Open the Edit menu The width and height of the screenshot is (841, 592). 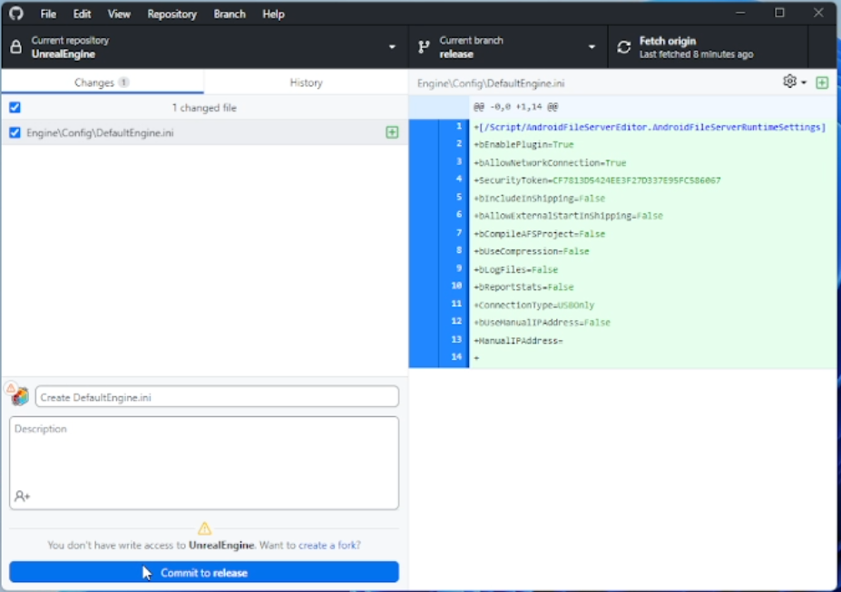tap(82, 14)
